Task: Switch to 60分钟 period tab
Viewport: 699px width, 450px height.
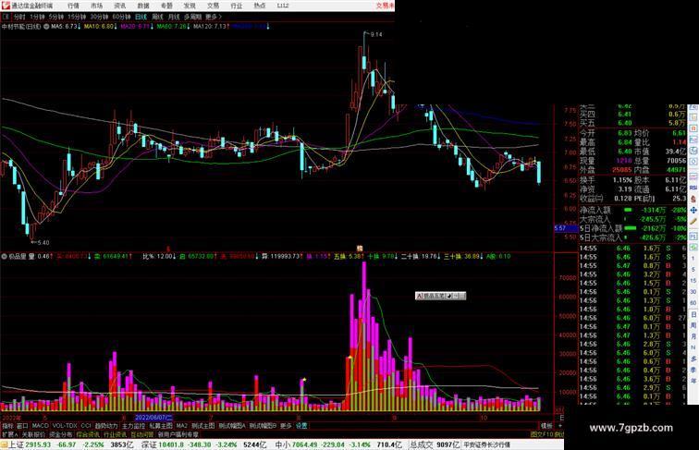Action: click(121, 17)
